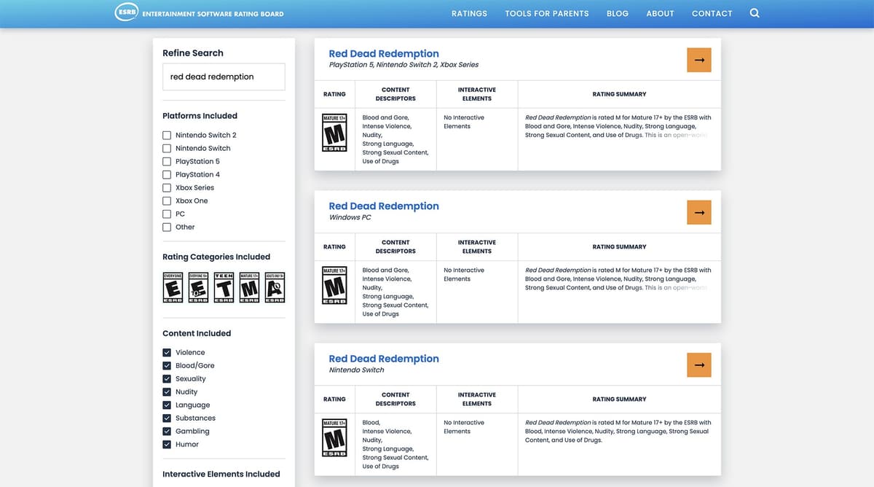Select the Adults Only 18+ rating icon
This screenshot has width=874, height=487.
coord(275,288)
